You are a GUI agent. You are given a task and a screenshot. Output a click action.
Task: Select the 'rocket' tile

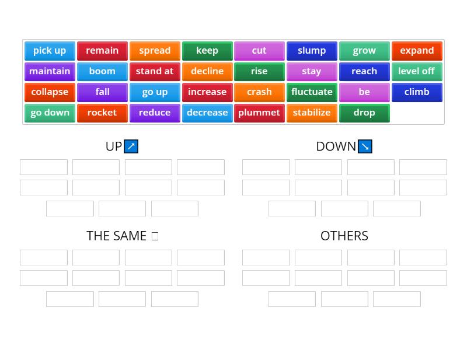(102, 113)
